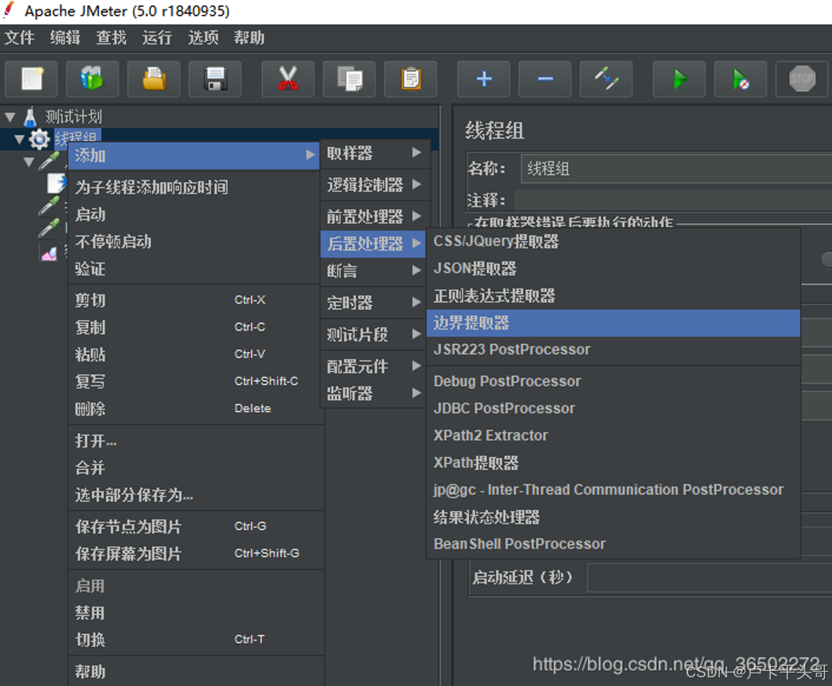This screenshot has height=686, width=832.
Task: Expand the 逻辑控制器 submenu
Action: 373,185
